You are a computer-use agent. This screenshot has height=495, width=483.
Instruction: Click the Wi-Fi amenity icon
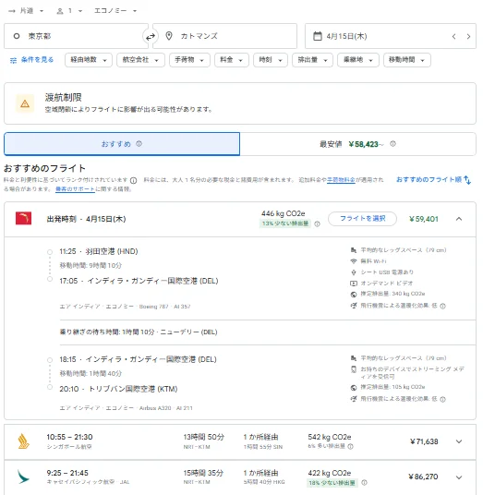pos(354,261)
